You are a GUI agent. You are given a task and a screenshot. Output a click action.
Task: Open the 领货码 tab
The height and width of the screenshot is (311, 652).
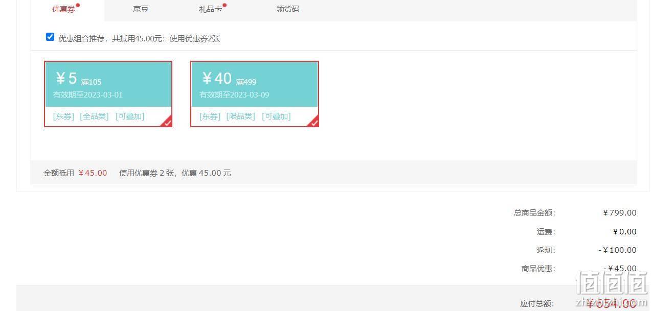[288, 9]
